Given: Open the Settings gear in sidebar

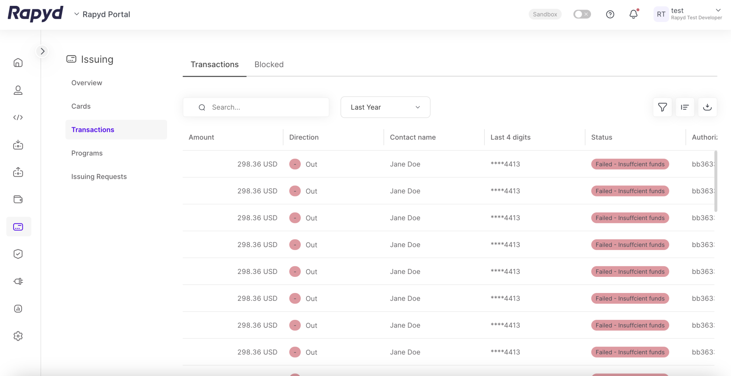Looking at the screenshot, I should tap(18, 336).
